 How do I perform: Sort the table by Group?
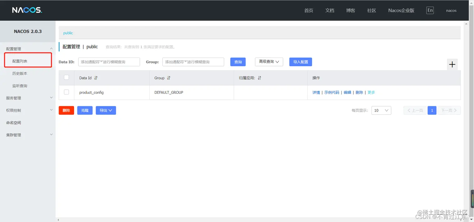click(169, 78)
